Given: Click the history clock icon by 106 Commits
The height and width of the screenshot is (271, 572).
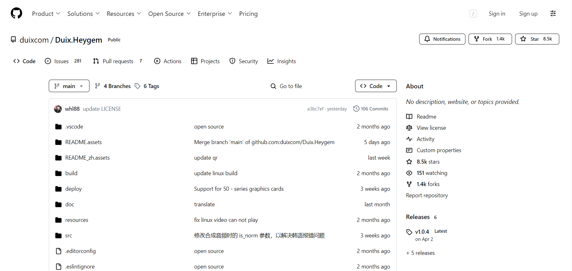Looking at the screenshot, I should click(356, 109).
